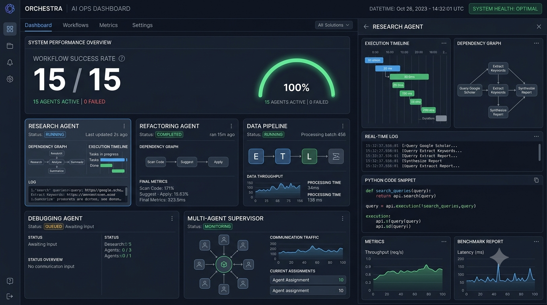Click the Synthesize Report node on right
Viewport: 547px width, 305px height.
[x=526, y=90]
